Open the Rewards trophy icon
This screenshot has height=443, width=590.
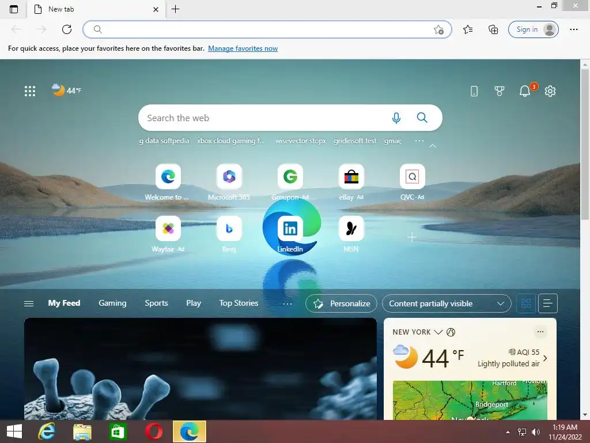click(500, 91)
